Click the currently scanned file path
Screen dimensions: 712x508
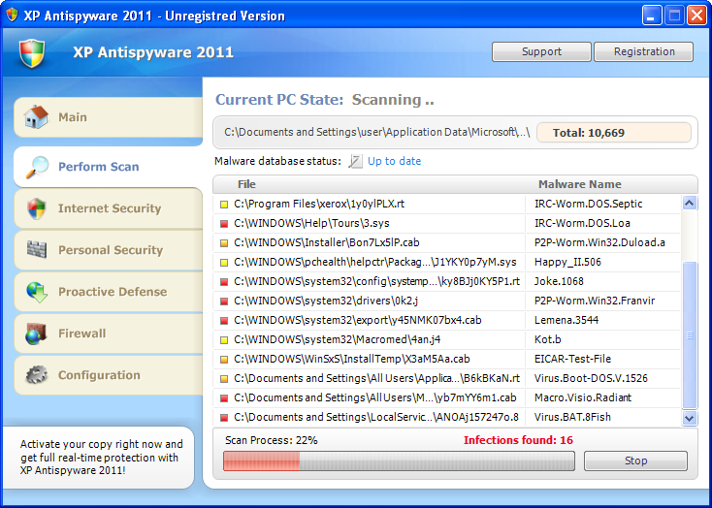(377, 133)
